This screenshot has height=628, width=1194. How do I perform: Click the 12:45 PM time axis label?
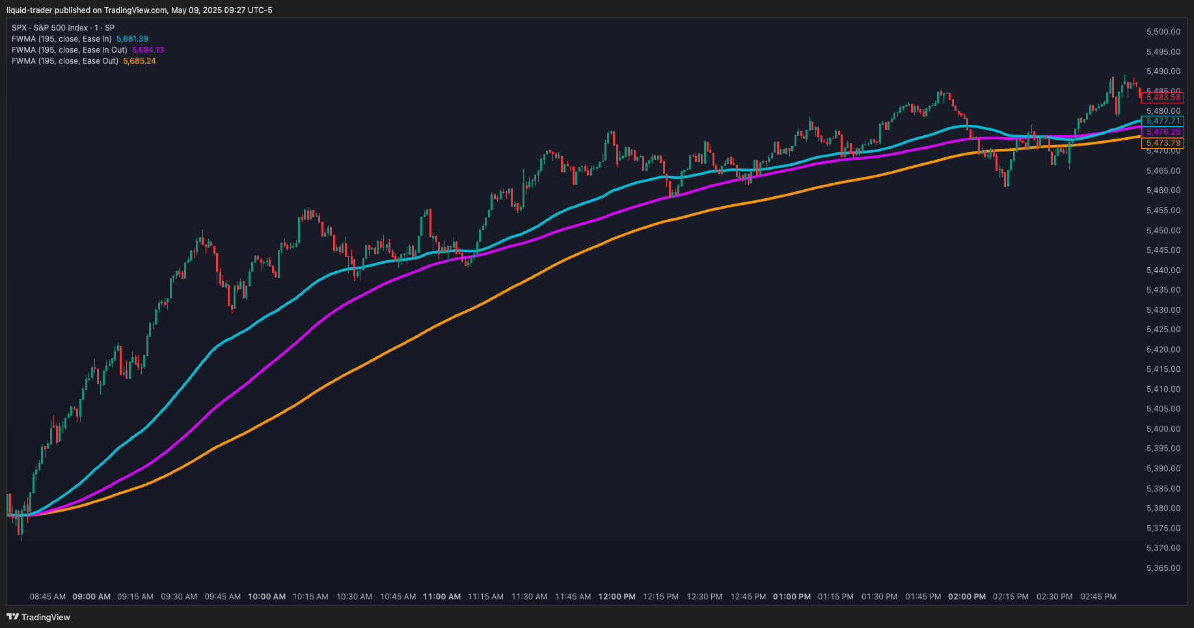tap(748, 597)
